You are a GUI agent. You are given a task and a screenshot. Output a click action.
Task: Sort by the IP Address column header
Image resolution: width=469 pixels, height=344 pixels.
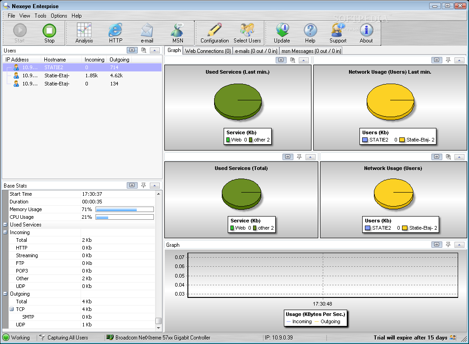click(x=22, y=59)
